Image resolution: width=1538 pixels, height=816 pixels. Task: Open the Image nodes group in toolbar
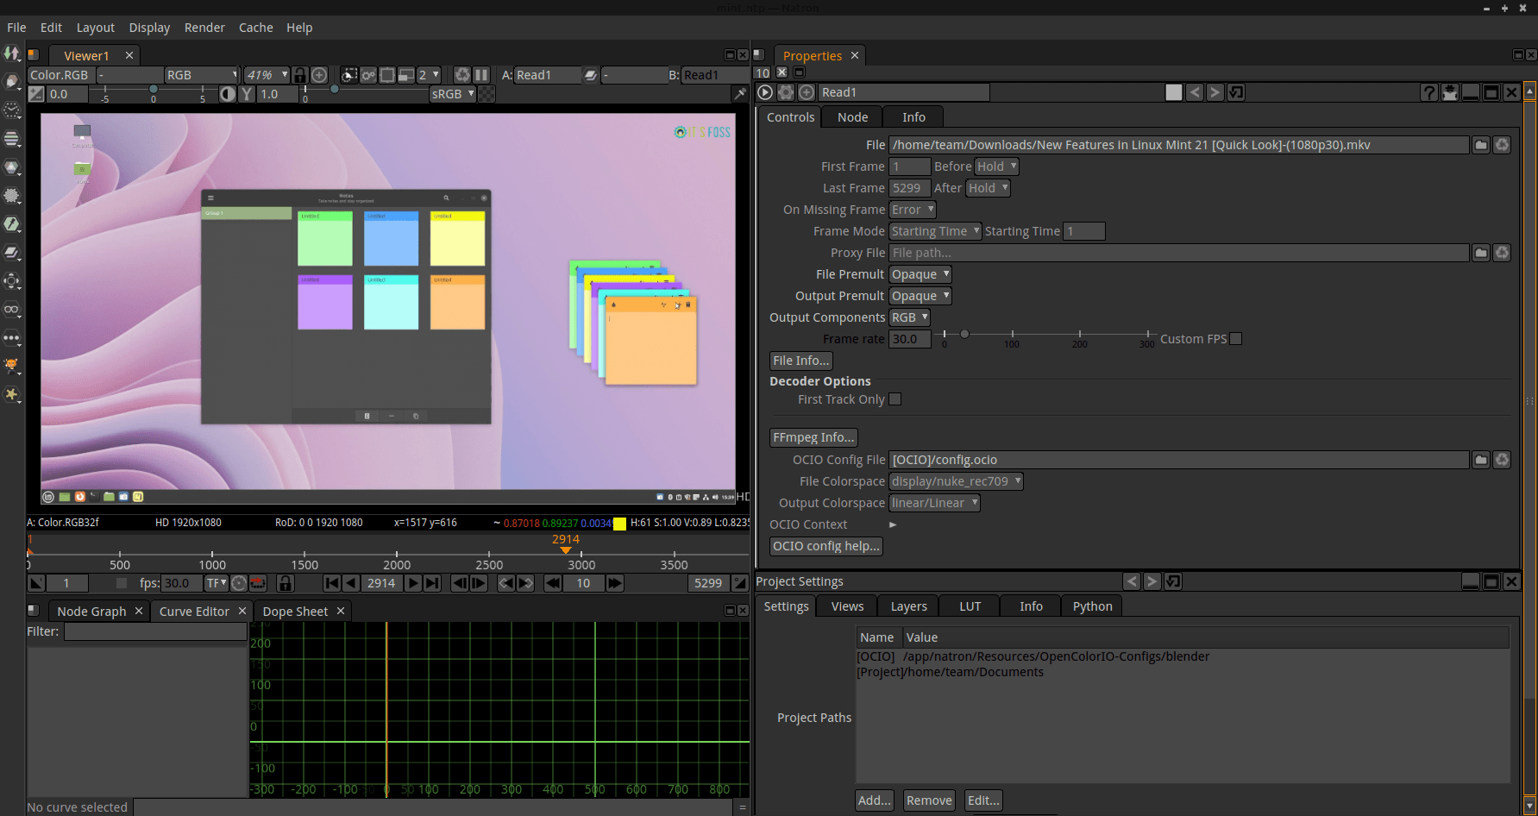pyautogui.click(x=12, y=55)
